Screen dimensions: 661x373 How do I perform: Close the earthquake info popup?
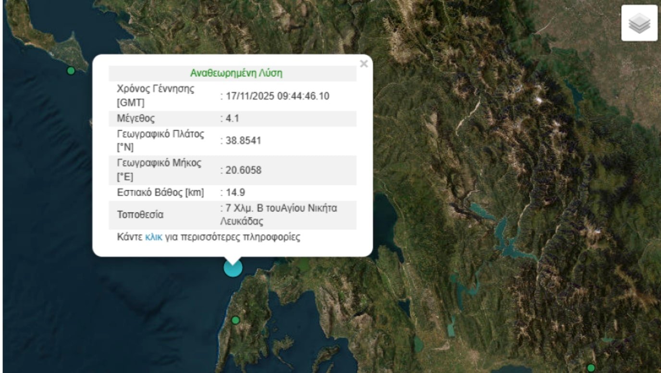(x=364, y=63)
